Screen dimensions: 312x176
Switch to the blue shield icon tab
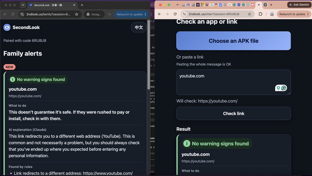click(239, 5)
